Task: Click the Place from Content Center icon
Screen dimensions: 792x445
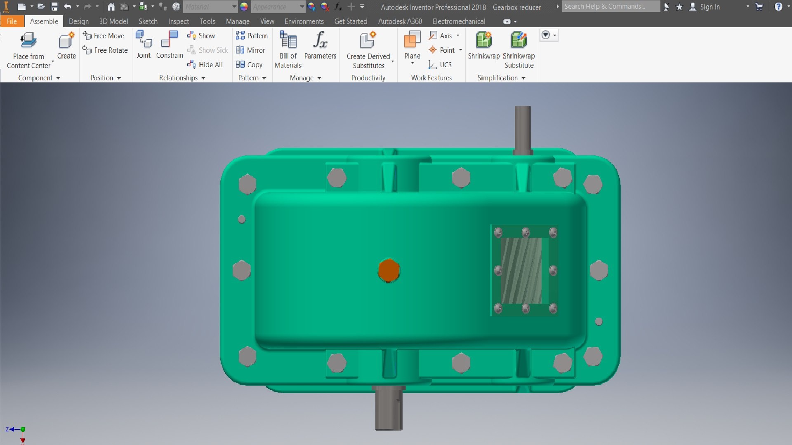Action: pyautogui.click(x=28, y=40)
